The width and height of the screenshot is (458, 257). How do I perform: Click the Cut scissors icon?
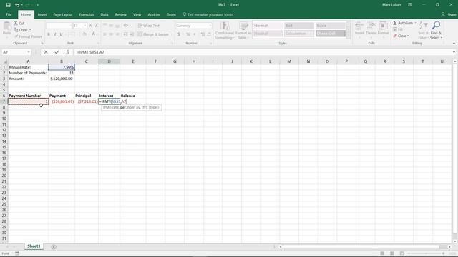pyautogui.click(x=16, y=23)
